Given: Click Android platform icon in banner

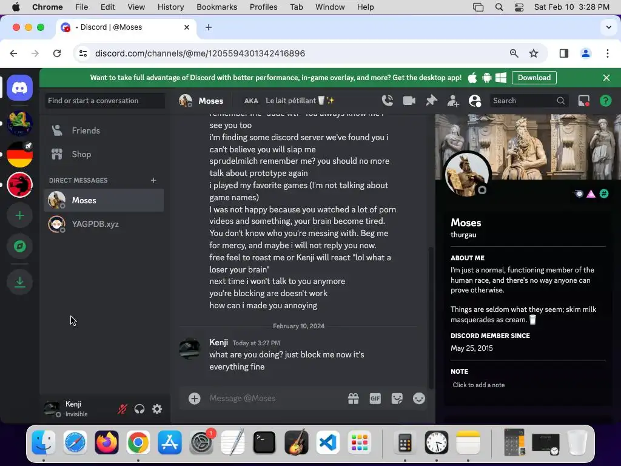Looking at the screenshot, I should coord(487,78).
